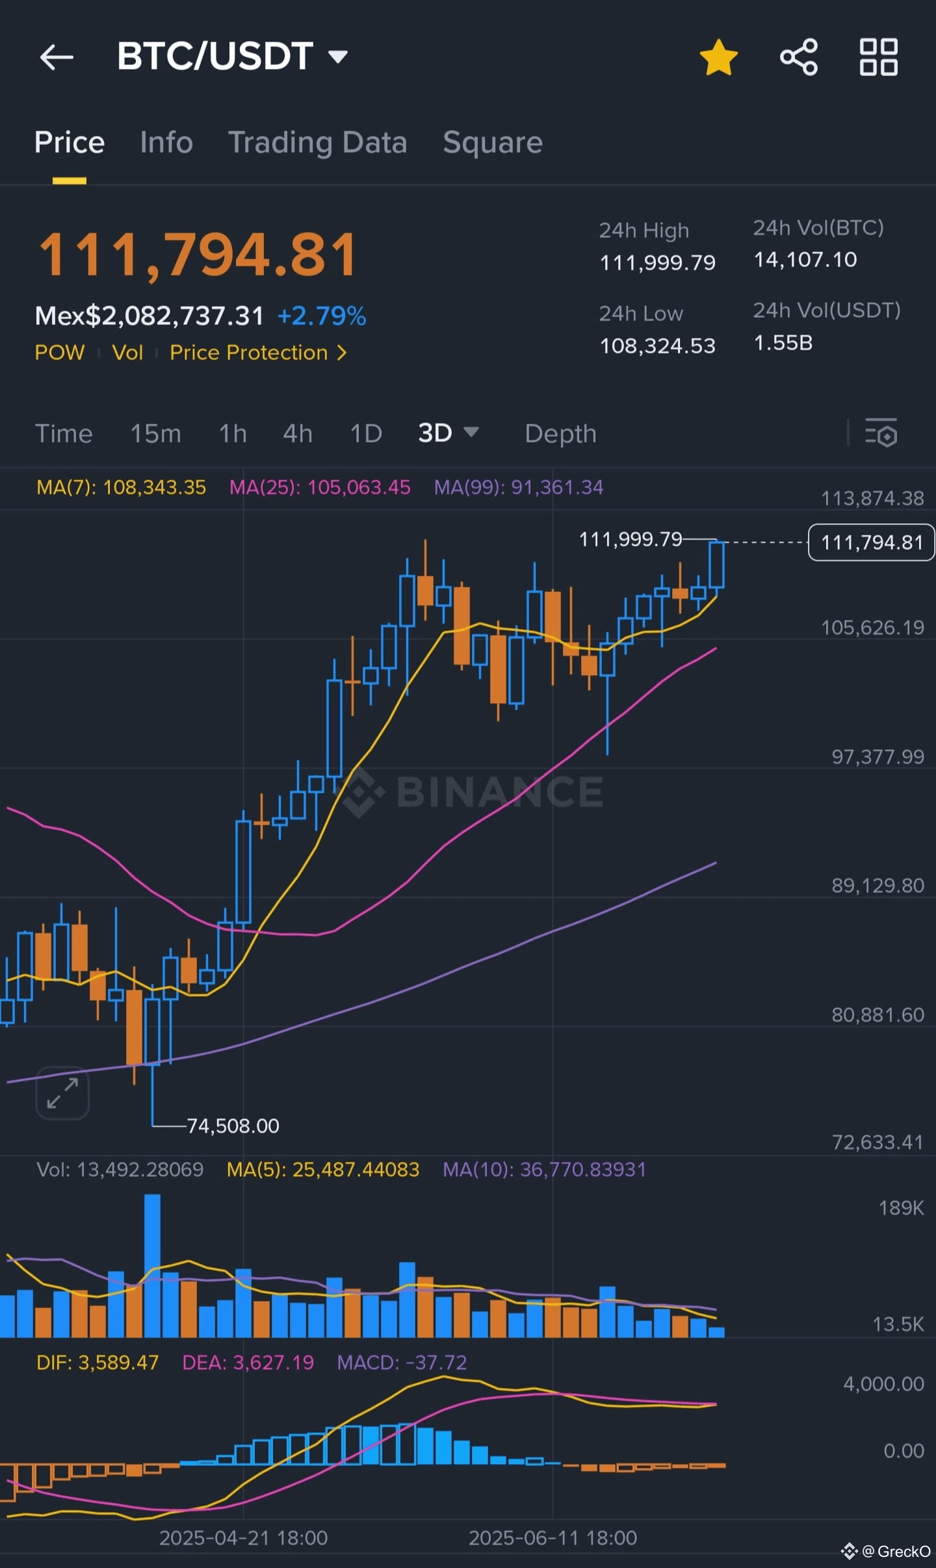Select the 15m interval
936x1568 pixels.
click(155, 433)
